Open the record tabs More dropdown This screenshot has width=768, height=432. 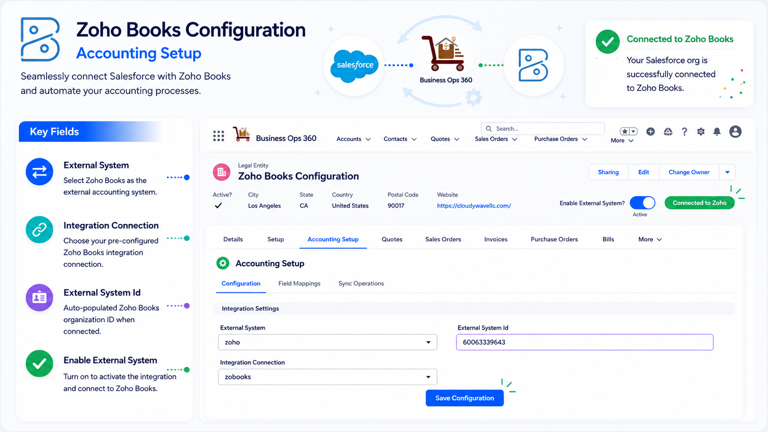pyautogui.click(x=650, y=239)
